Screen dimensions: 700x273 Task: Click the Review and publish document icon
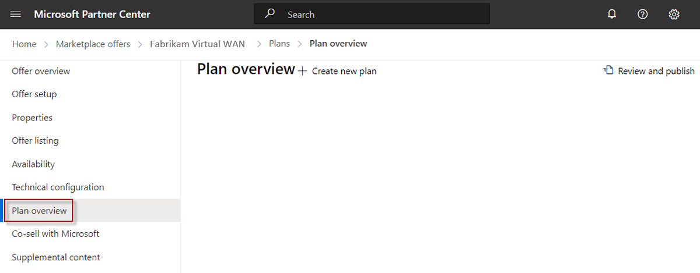click(x=609, y=70)
